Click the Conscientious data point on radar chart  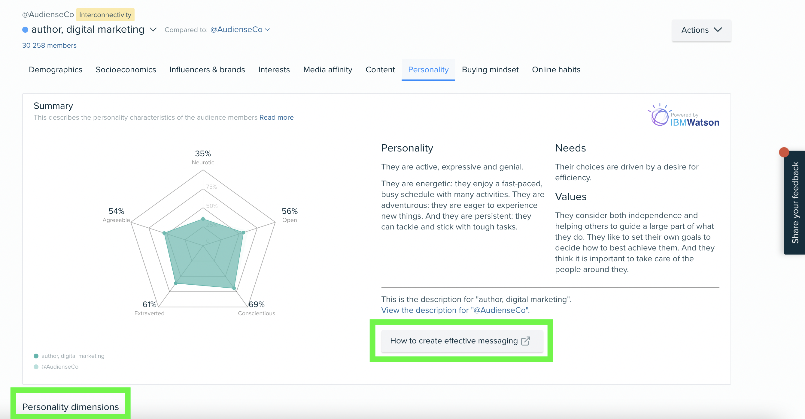click(x=234, y=288)
